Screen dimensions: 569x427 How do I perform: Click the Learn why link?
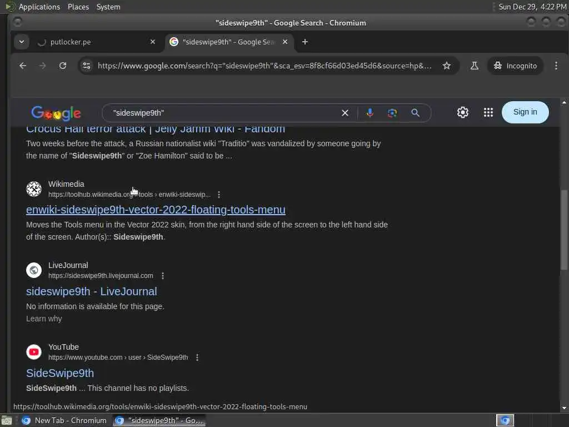tap(44, 319)
